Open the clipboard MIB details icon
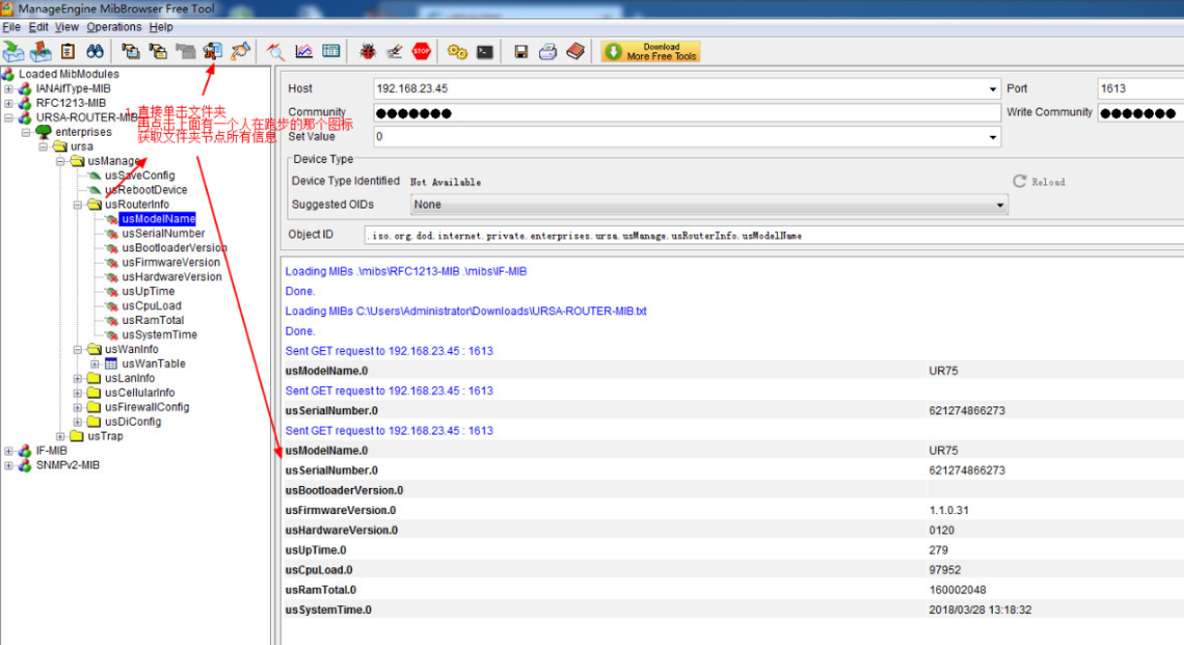The image size is (1184, 645). point(68,51)
